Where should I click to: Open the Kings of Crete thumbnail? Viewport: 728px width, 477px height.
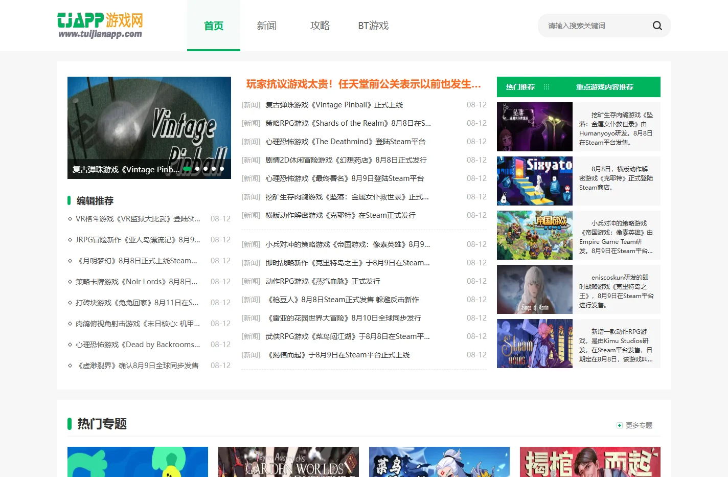click(535, 289)
